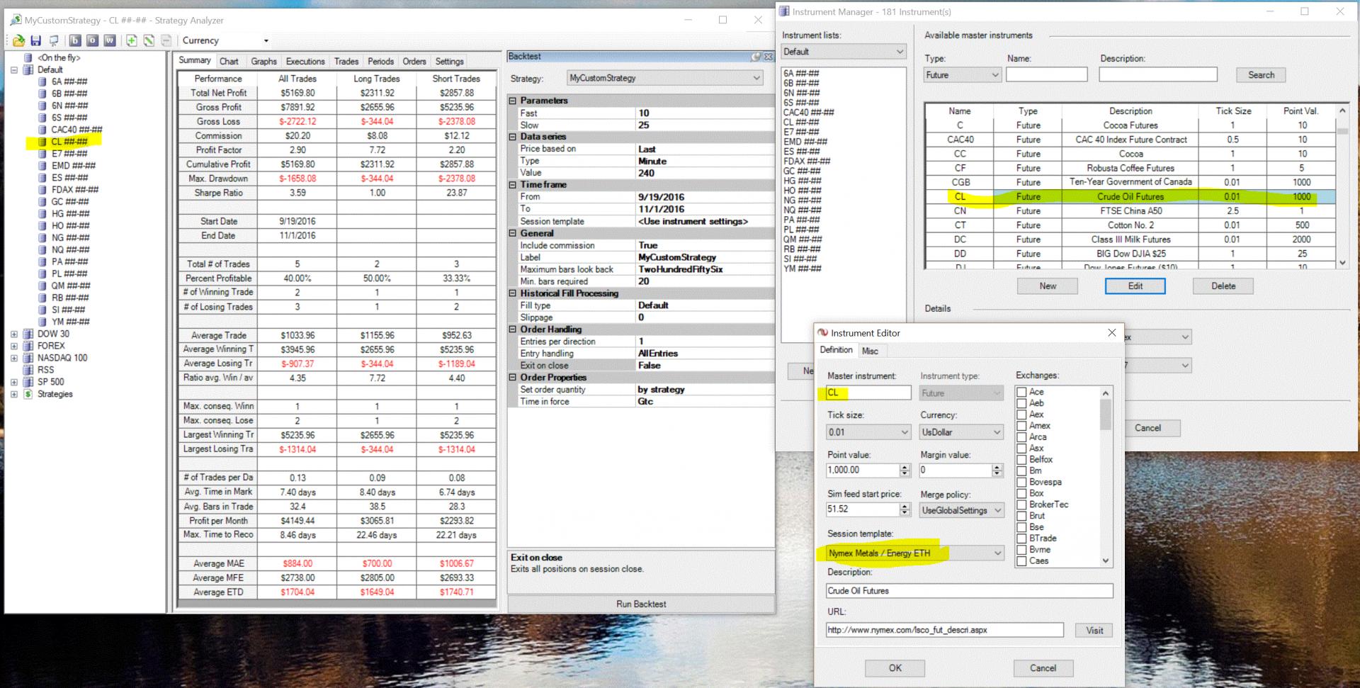Expand the SP 500 instrument list
The width and height of the screenshot is (1360, 688).
[14, 382]
